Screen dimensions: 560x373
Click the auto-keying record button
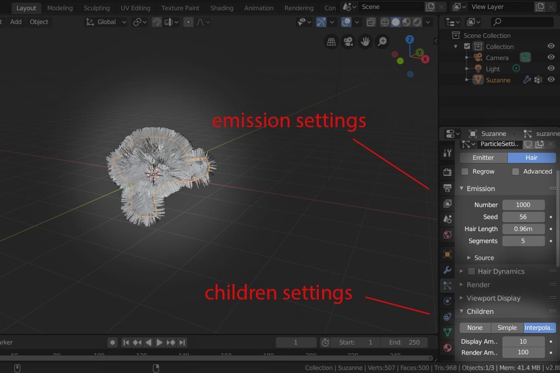pyautogui.click(x=112, y=342)
